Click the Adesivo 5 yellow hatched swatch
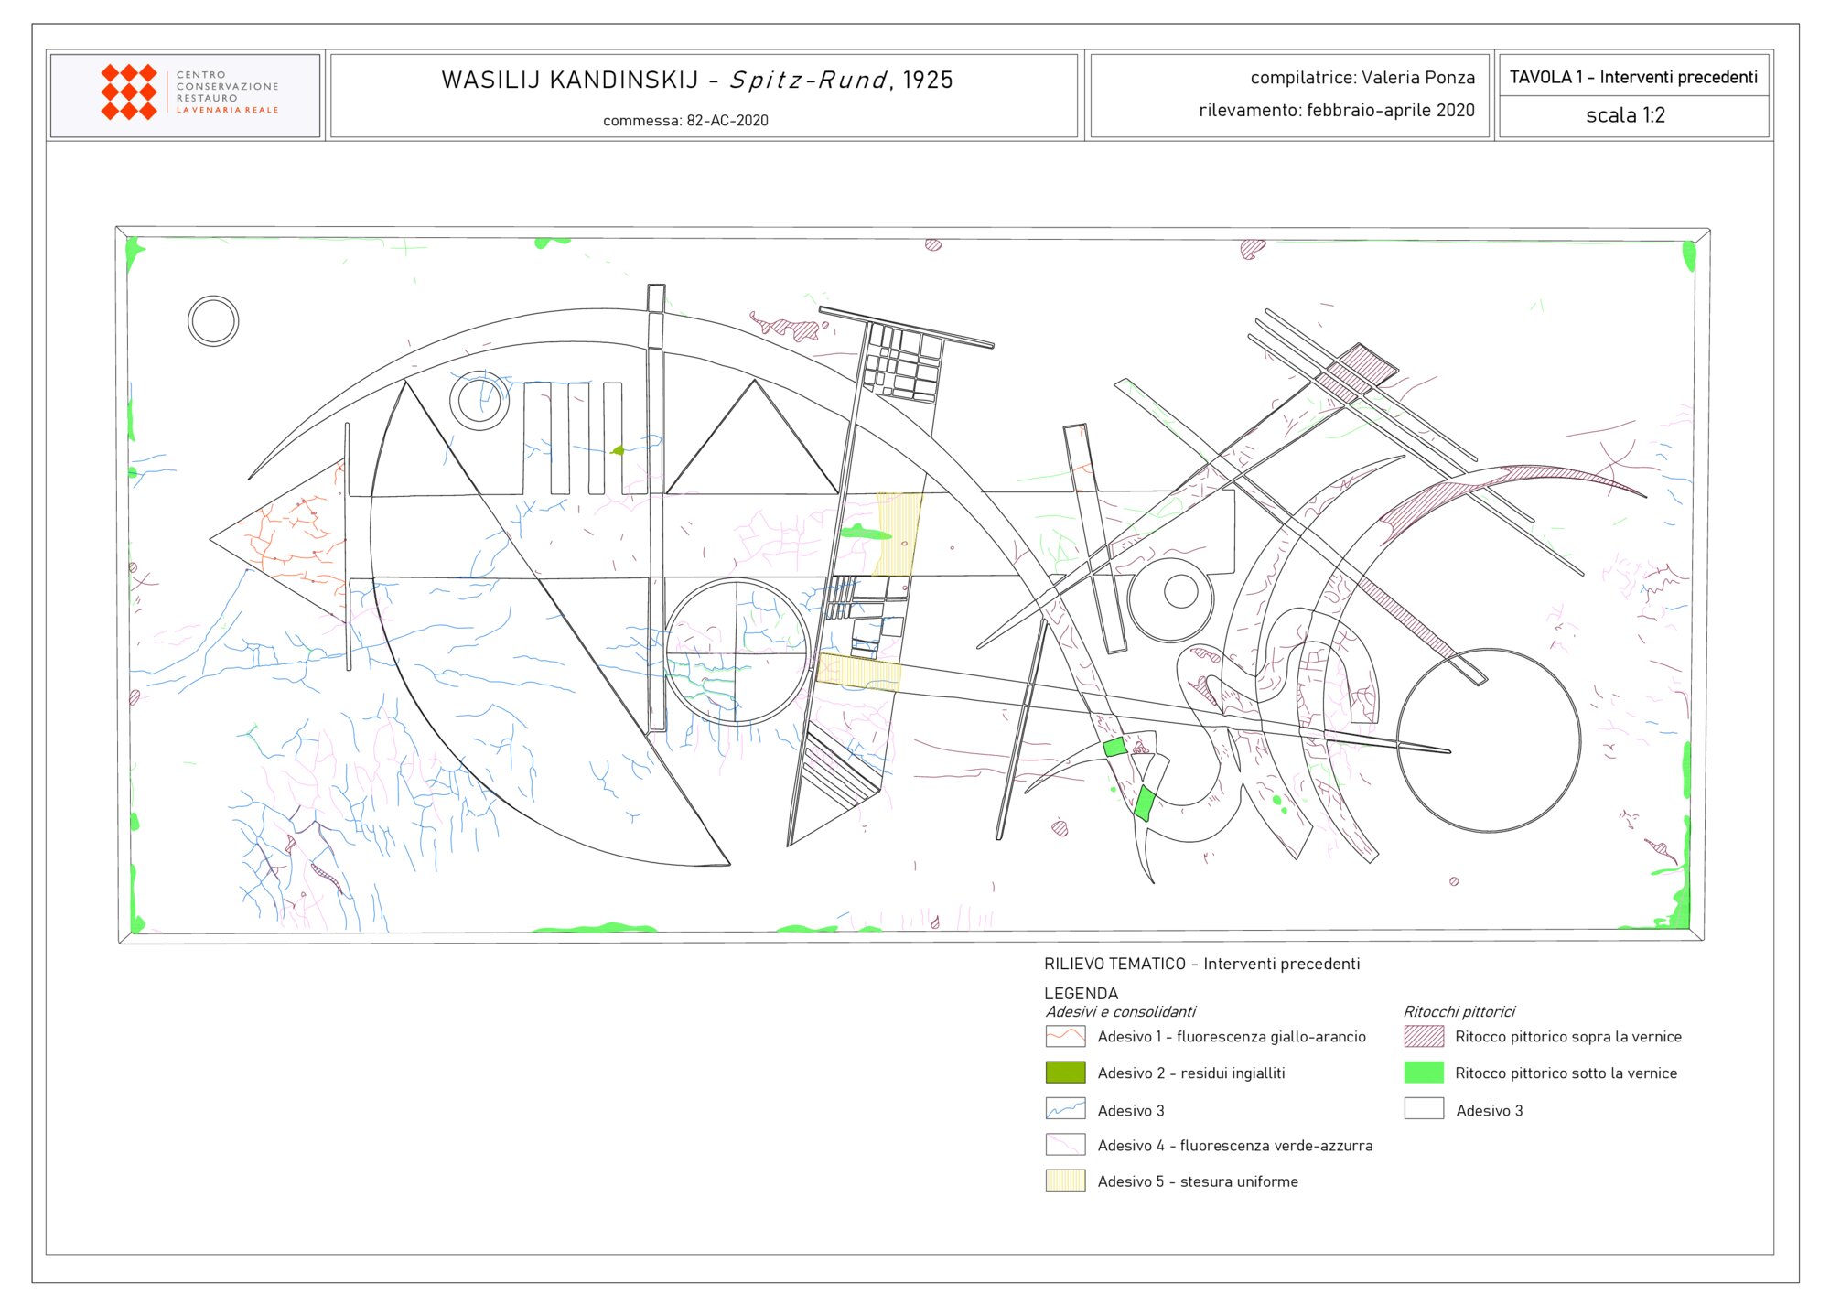 pyautogui.click(x=1065, y=1181)
